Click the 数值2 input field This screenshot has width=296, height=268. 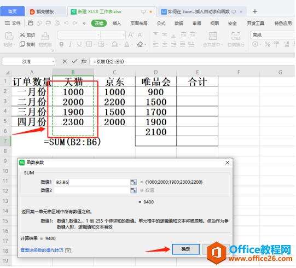pos(92,190)
